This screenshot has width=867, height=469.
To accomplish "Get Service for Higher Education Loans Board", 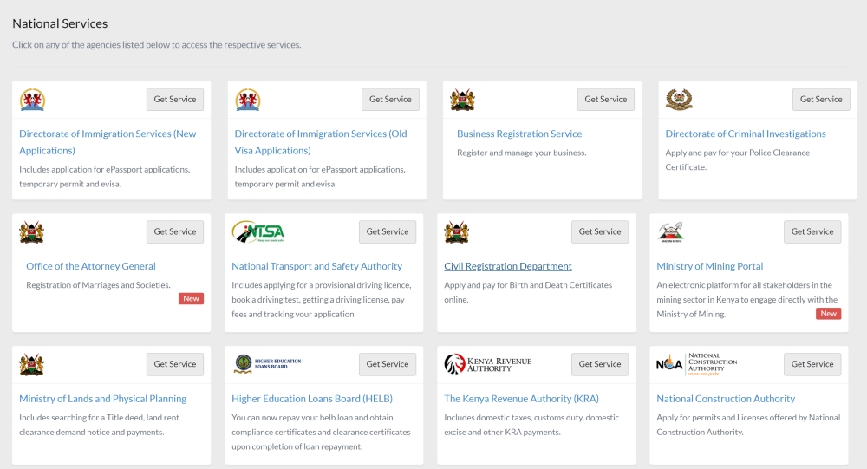I will click(x=387, y=364).
